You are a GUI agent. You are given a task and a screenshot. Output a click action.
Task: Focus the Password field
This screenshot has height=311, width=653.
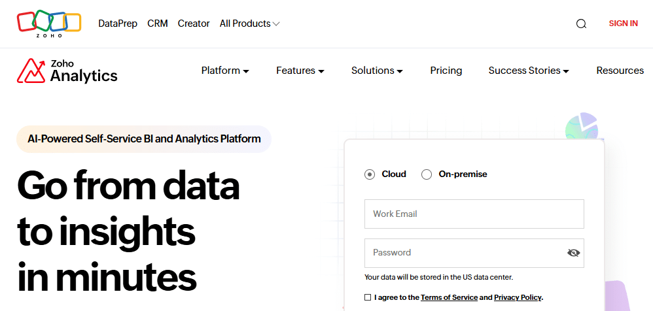click(x=474, y=253)
